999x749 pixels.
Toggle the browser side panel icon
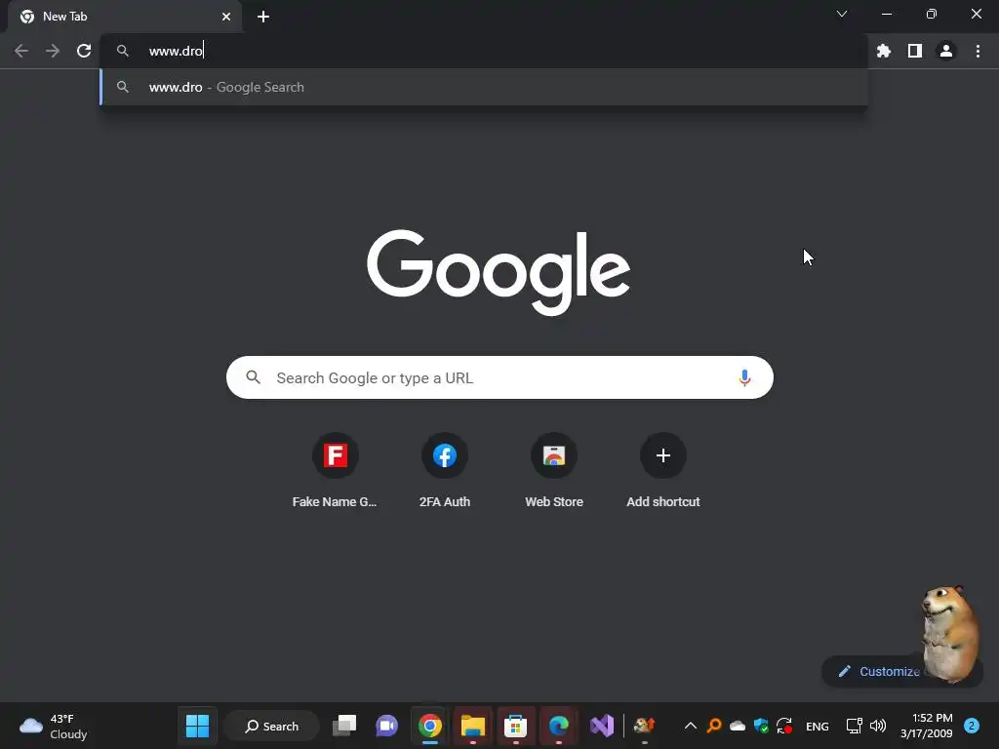click(915, 51)
